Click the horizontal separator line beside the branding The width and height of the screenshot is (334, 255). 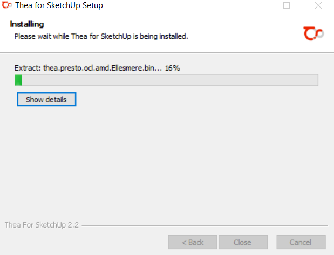tap(205, 226)
